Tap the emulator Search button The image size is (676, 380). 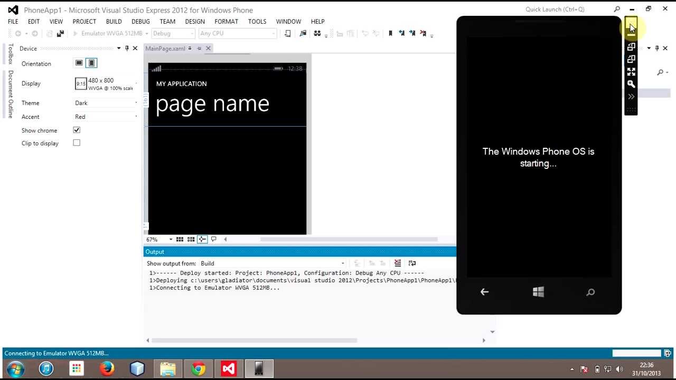point(591,292)
